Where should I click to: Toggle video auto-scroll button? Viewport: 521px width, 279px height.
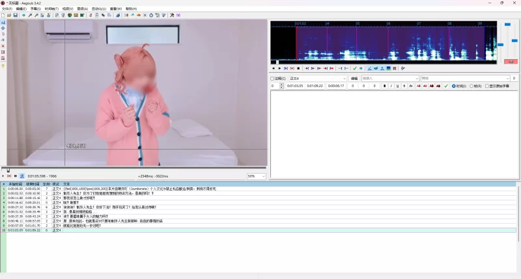point(22,176)
